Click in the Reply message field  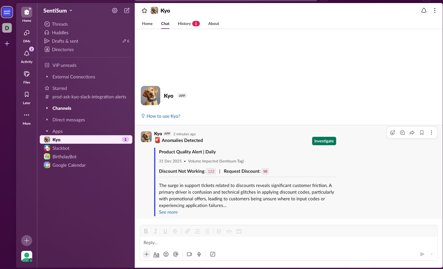click(x=289, y=242)
